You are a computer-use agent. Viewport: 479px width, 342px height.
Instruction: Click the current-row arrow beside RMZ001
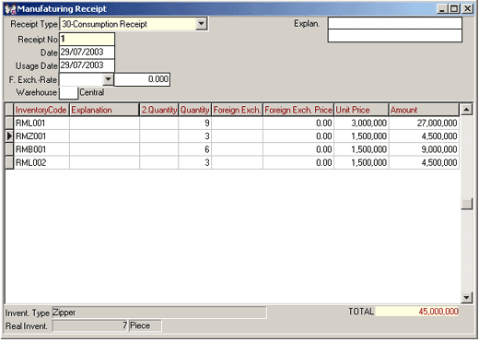pos(9,136)
